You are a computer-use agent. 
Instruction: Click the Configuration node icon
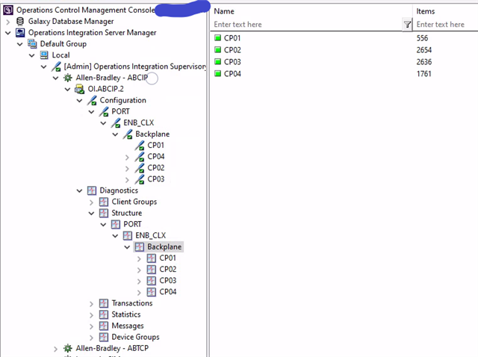[92, 100]
